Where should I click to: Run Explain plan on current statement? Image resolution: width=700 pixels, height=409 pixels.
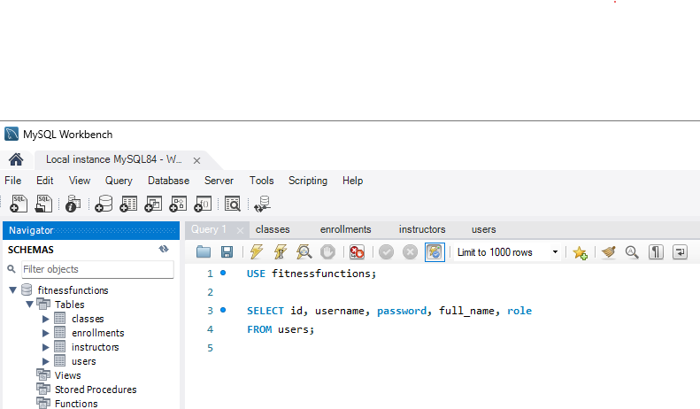click(304, 252)
